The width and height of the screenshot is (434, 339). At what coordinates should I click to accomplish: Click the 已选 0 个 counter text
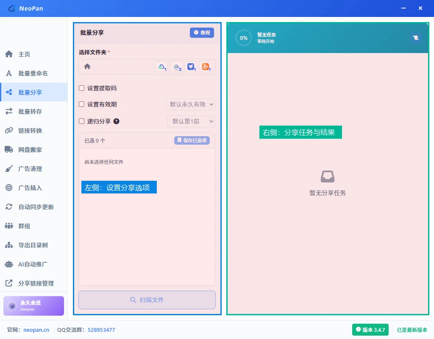click(x=95, y=141)
